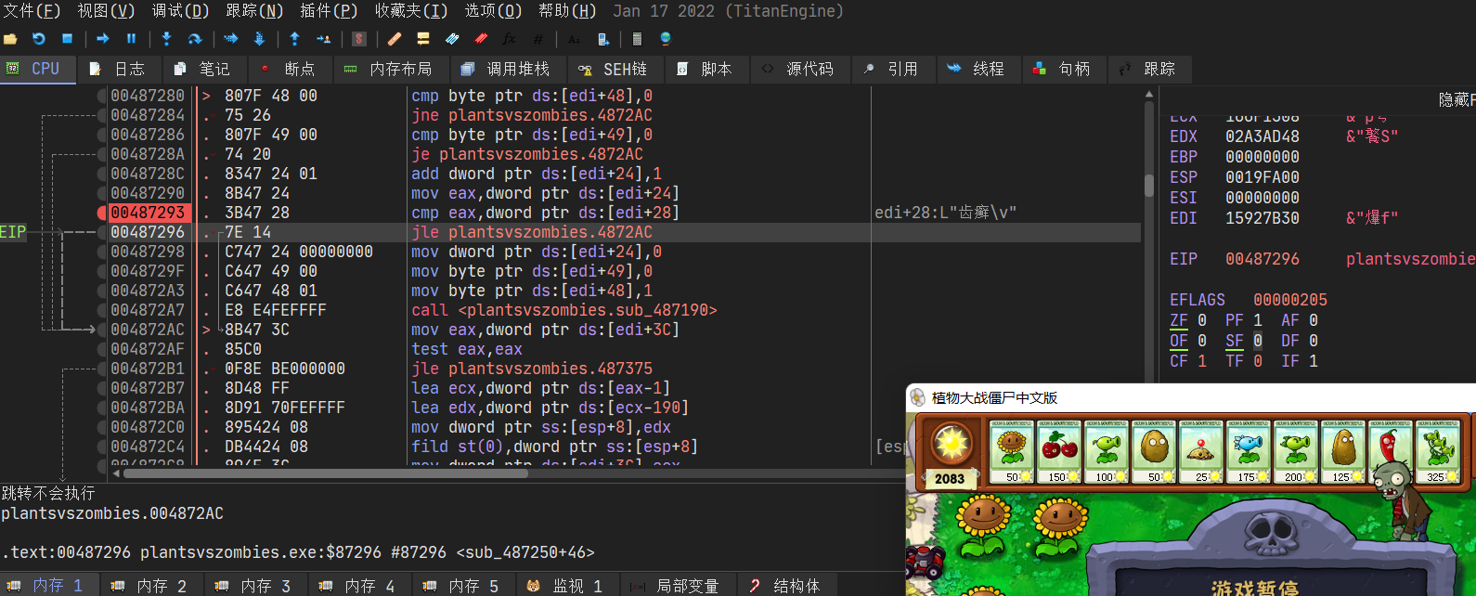The height and width of the screenshot is (596, 1476).
Task: Switch to the 引用 tab
Action: 892,69
